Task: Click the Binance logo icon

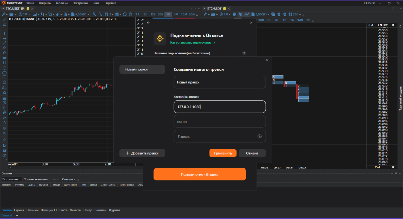Action: pos(160,39)
